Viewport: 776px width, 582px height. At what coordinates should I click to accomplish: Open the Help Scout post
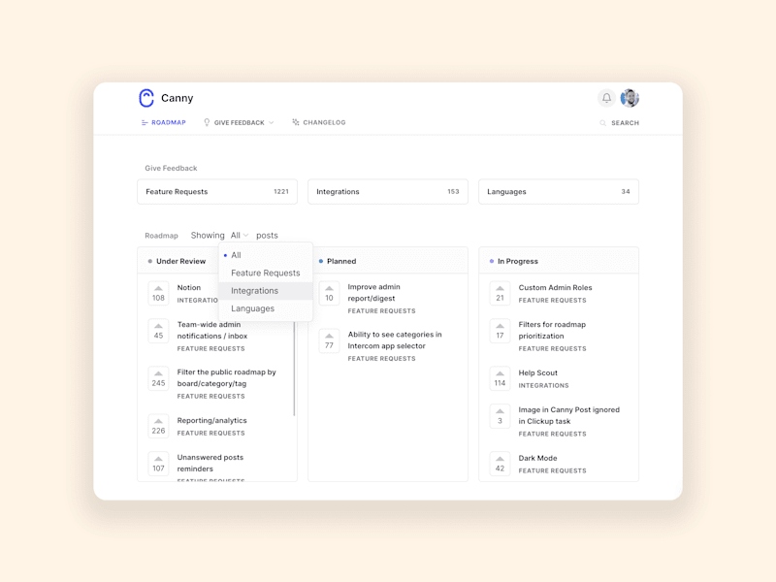point(538,372)
